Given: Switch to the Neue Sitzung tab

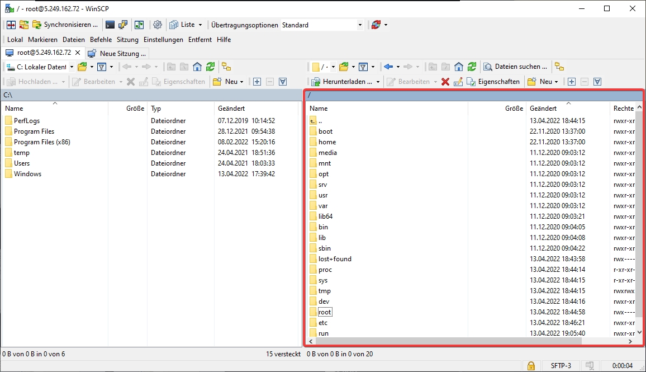Looking at the screenshot, I should click(x=118, y=53).
